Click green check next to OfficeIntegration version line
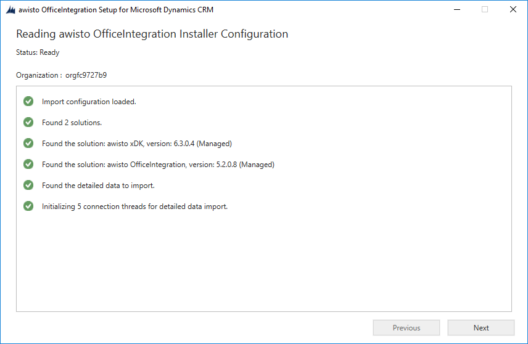The height and width of the screenshot is (344, 528). tap(28, 164)
